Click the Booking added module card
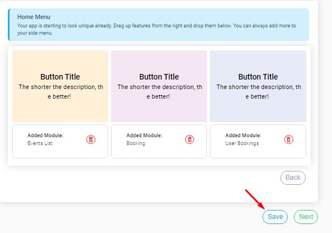 pyautogui.click(x=159, y=141)
